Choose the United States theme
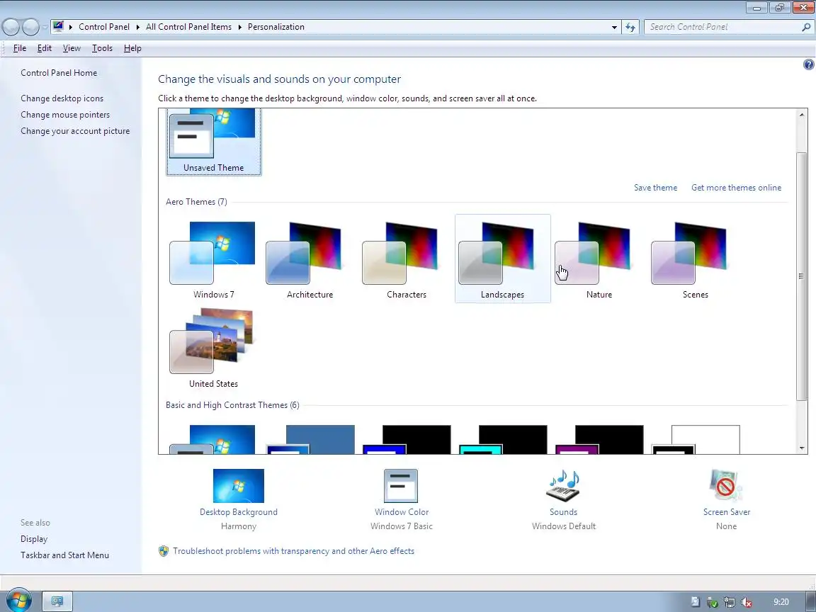Screen dimensions: 816x612 click(x=213, y=348)
